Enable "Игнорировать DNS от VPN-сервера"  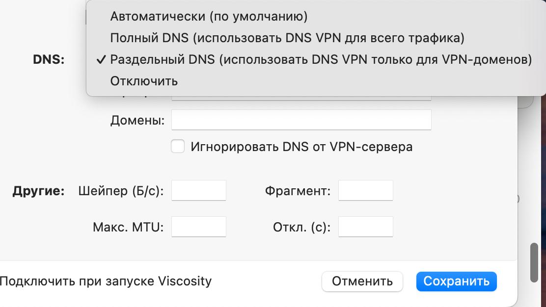[177, 146]
